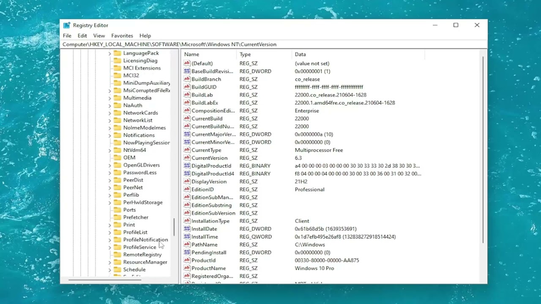Image resolution: width=541 pixels, height=304 pixels.
Task: Select the InstallationType value name
Action: [x=210, y=221]
